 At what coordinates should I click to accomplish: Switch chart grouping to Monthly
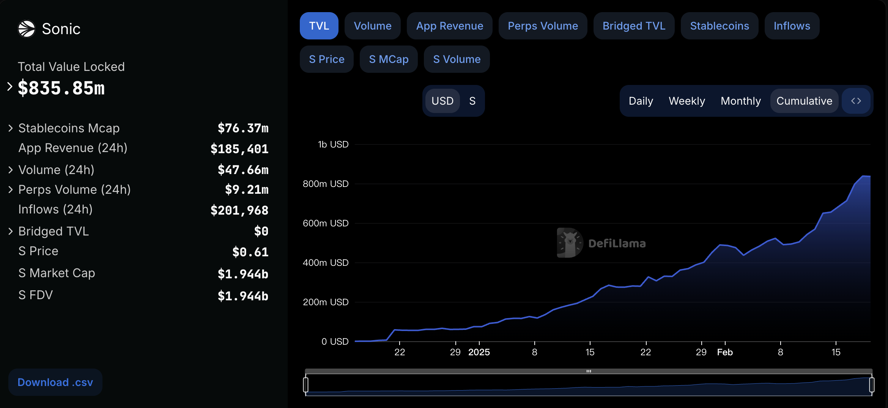(741, 101)
